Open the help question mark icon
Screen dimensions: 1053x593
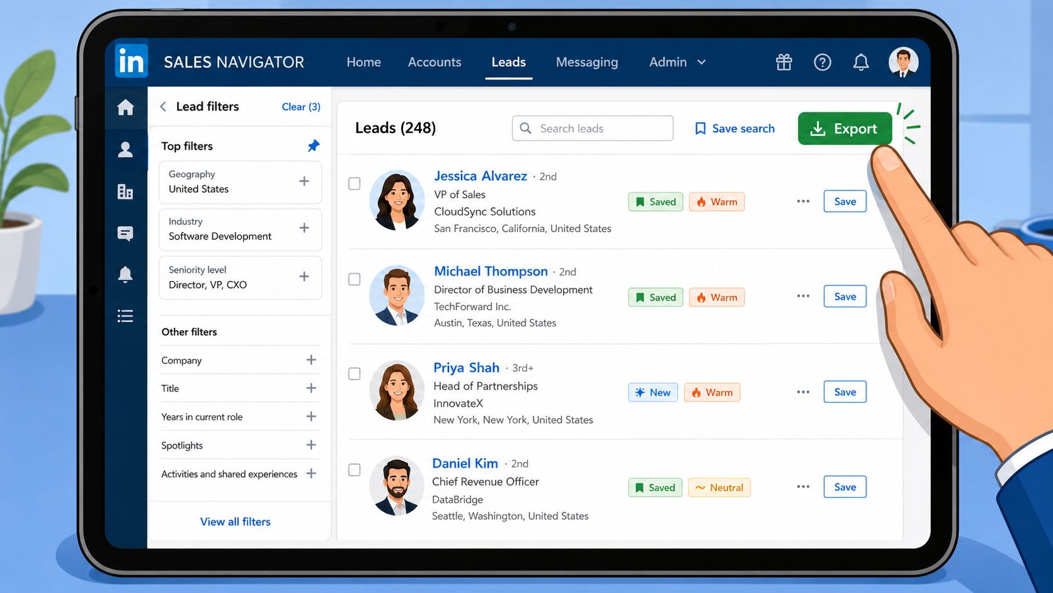tap(822, 62)
